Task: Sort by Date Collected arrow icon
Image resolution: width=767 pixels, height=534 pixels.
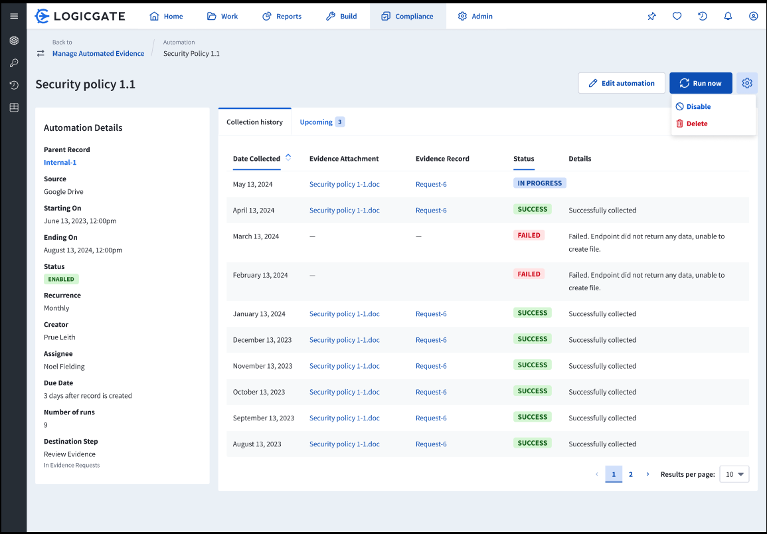Action: tap(288, 157)
